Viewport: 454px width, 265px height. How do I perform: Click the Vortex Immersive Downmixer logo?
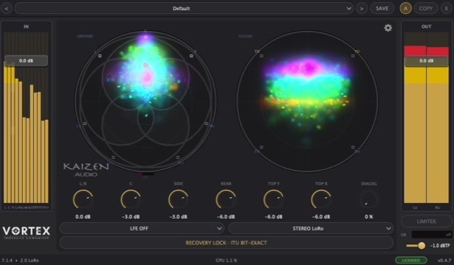click(x=27, y=233)
